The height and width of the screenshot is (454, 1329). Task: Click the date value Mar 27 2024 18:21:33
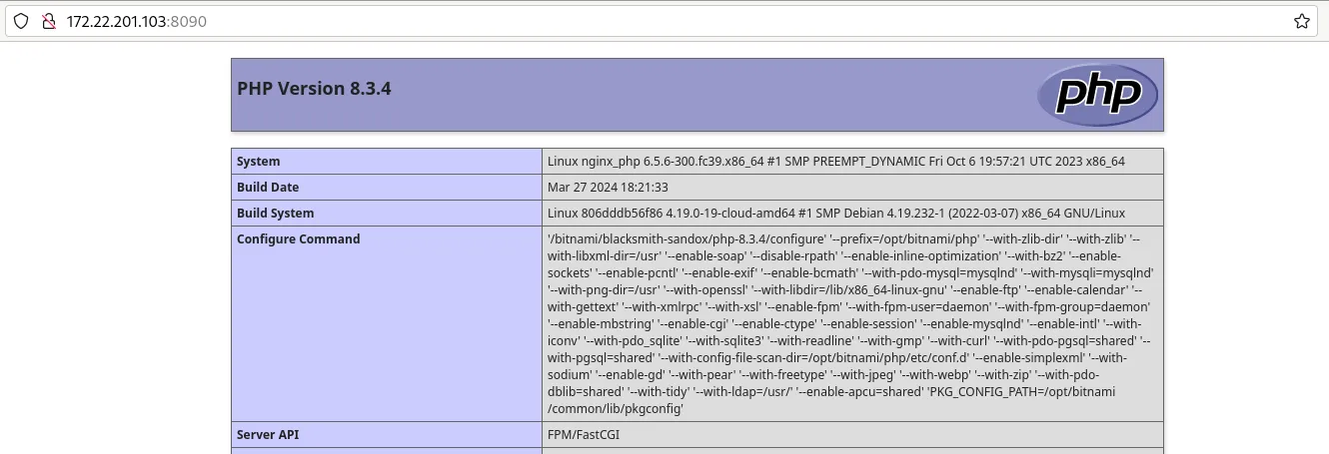[608, 188]
